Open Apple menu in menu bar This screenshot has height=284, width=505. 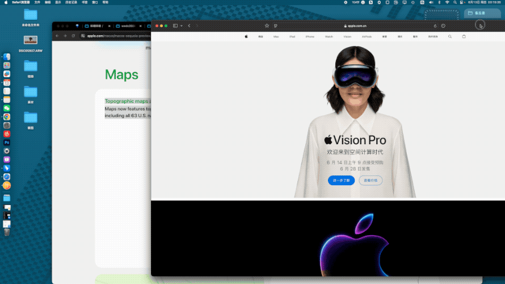[6, 2]
